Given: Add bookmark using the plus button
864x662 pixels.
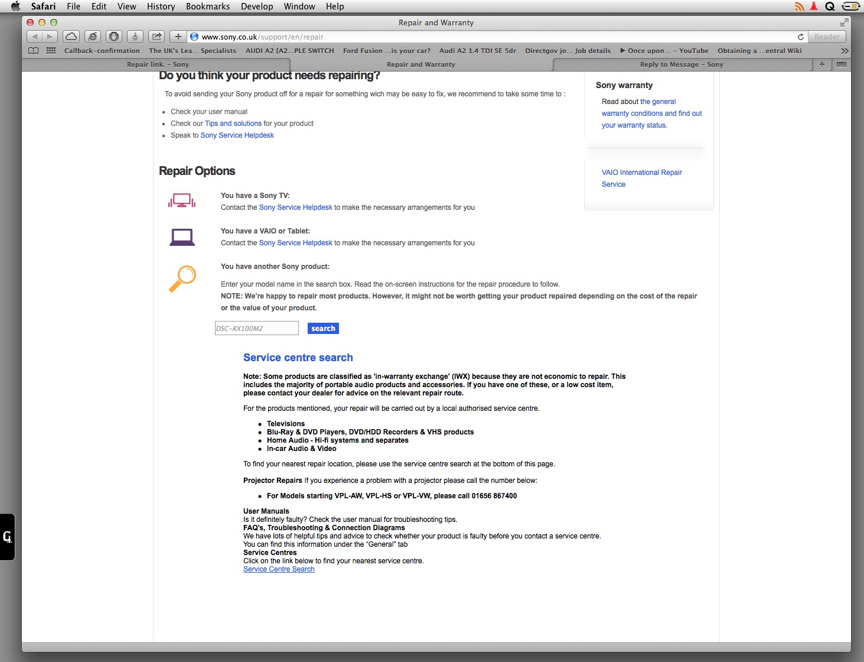Looking at the screenshot, I should click(x=178, y=37).
